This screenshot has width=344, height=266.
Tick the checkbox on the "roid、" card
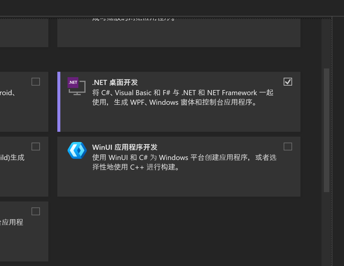36,82
